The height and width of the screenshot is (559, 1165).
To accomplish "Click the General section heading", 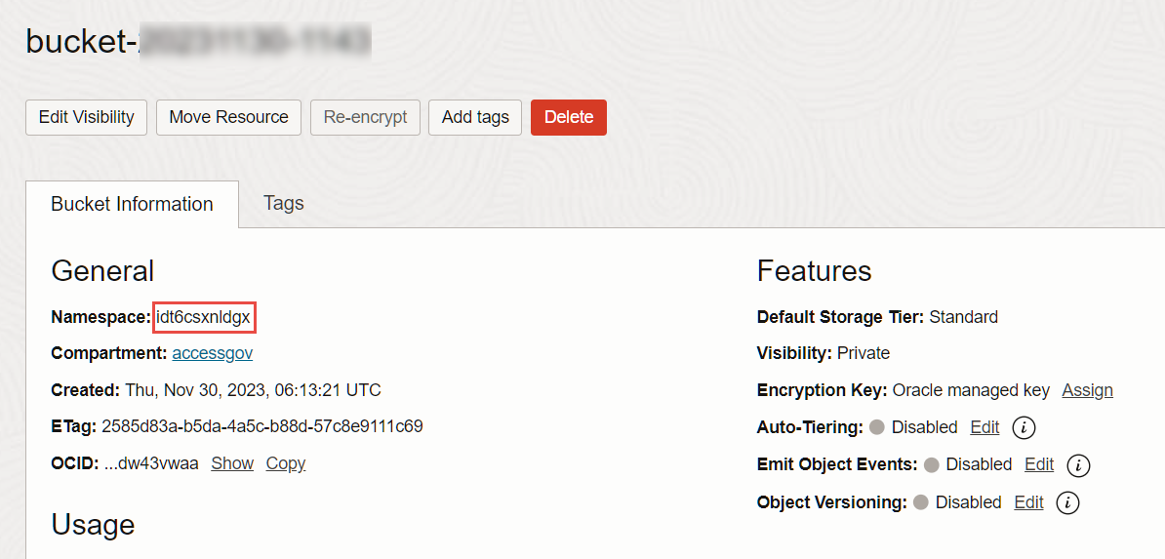I will pyautogui.click(x=102, y=271).
